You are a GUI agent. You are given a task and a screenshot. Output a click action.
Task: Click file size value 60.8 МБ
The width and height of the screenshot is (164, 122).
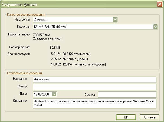point(55,48)
